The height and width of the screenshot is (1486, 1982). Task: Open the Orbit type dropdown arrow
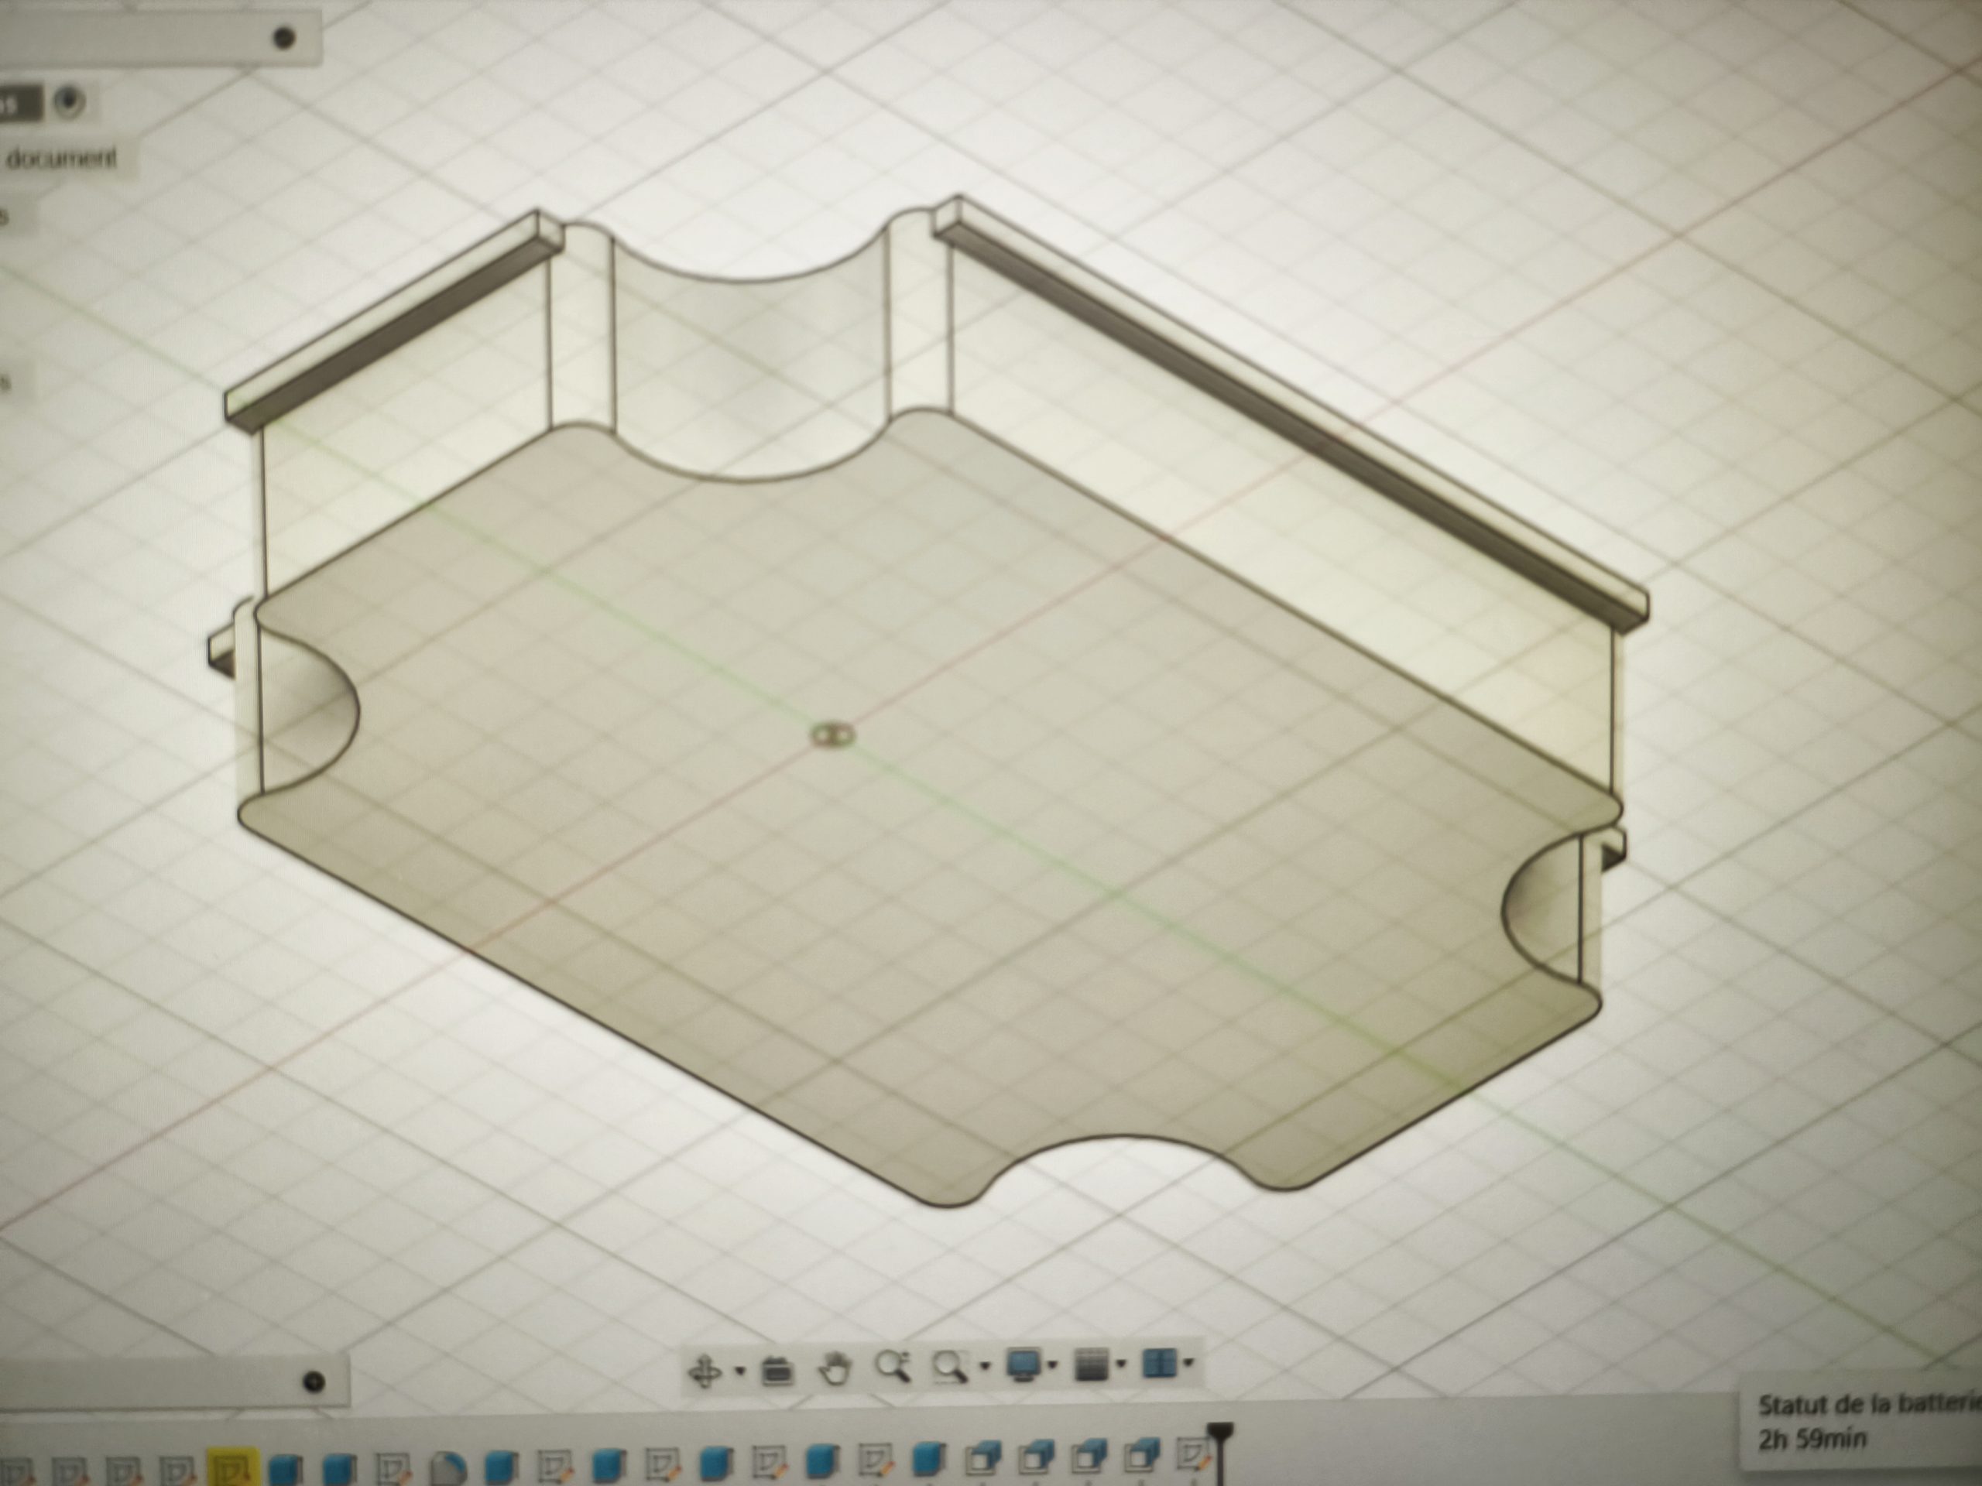click(739, 1370)
